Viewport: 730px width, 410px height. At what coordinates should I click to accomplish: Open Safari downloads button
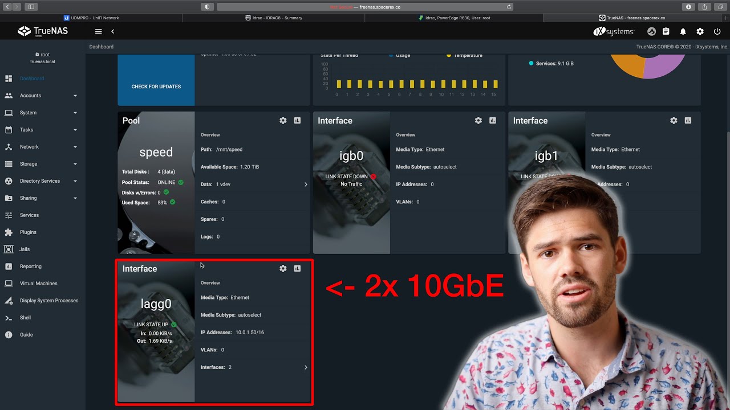pyautogui.click(x=689, y=7)
